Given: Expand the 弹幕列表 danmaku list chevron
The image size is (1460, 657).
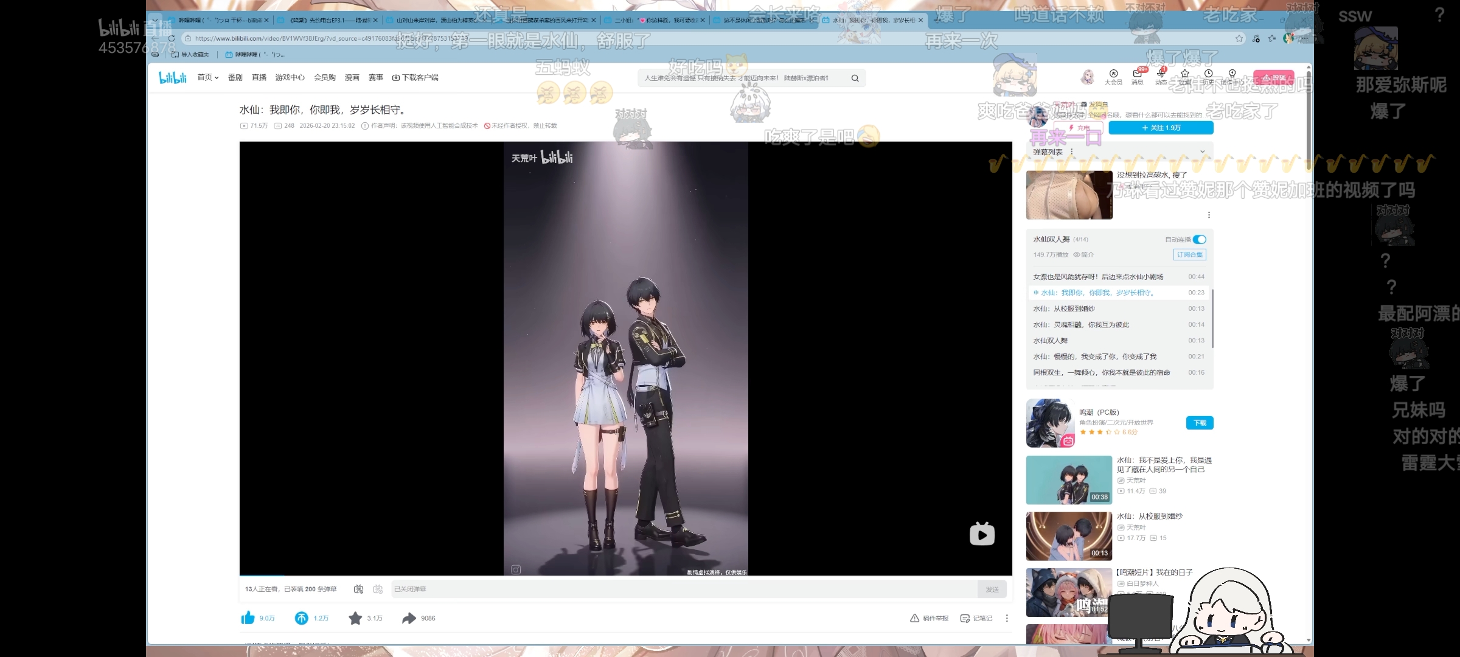Looking at the screenshot, I should [x=1202, y=152].
